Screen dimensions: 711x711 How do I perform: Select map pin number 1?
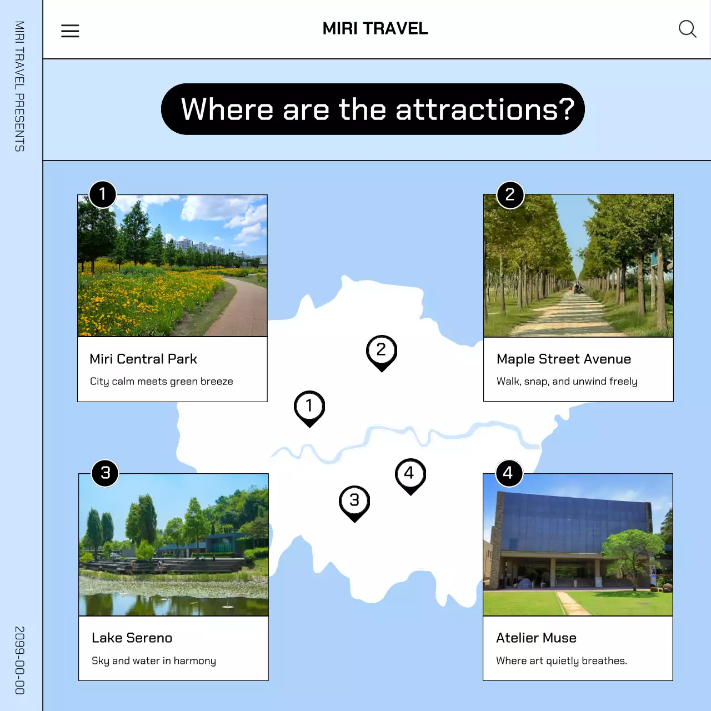pyautogui.click(x=309, y=405)
